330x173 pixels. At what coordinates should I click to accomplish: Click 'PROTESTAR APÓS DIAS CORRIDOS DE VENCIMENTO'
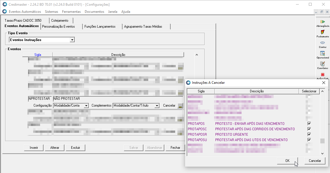(255, 129)
